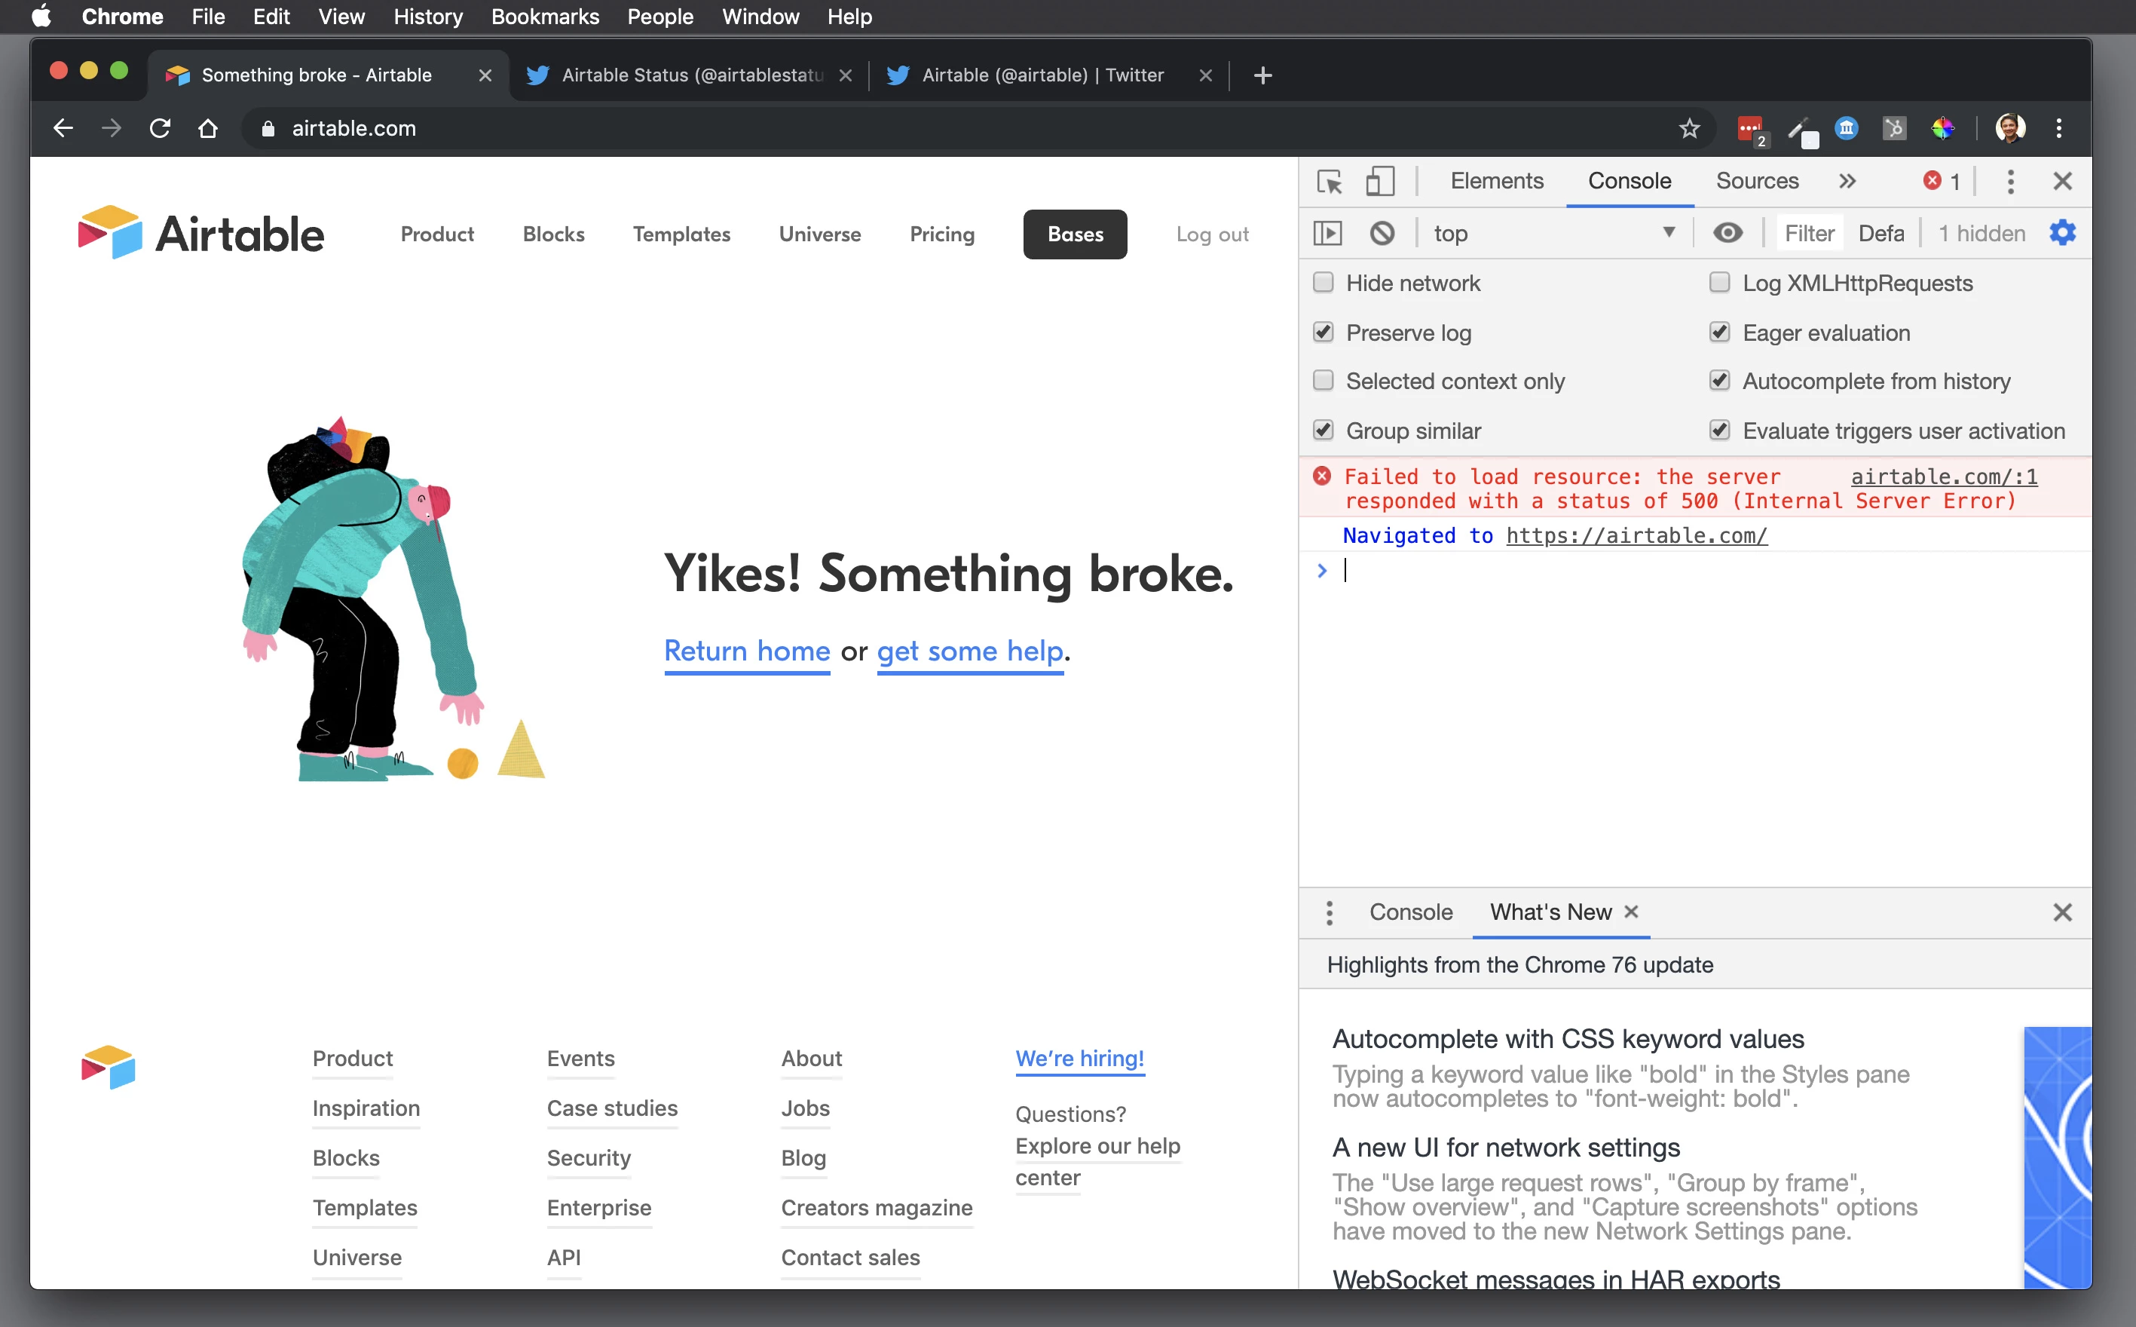Toggle the device toolbar in DevTools
2136x1327 pixels.
click(1380, 182)
